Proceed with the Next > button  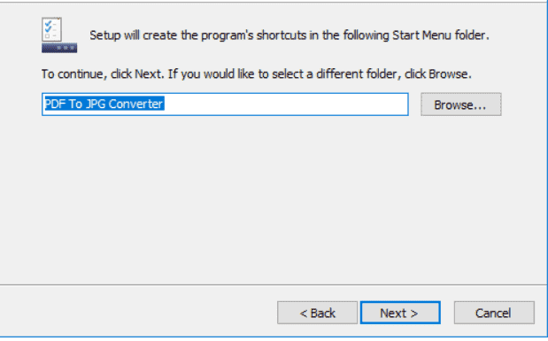[x=400, y=313]
